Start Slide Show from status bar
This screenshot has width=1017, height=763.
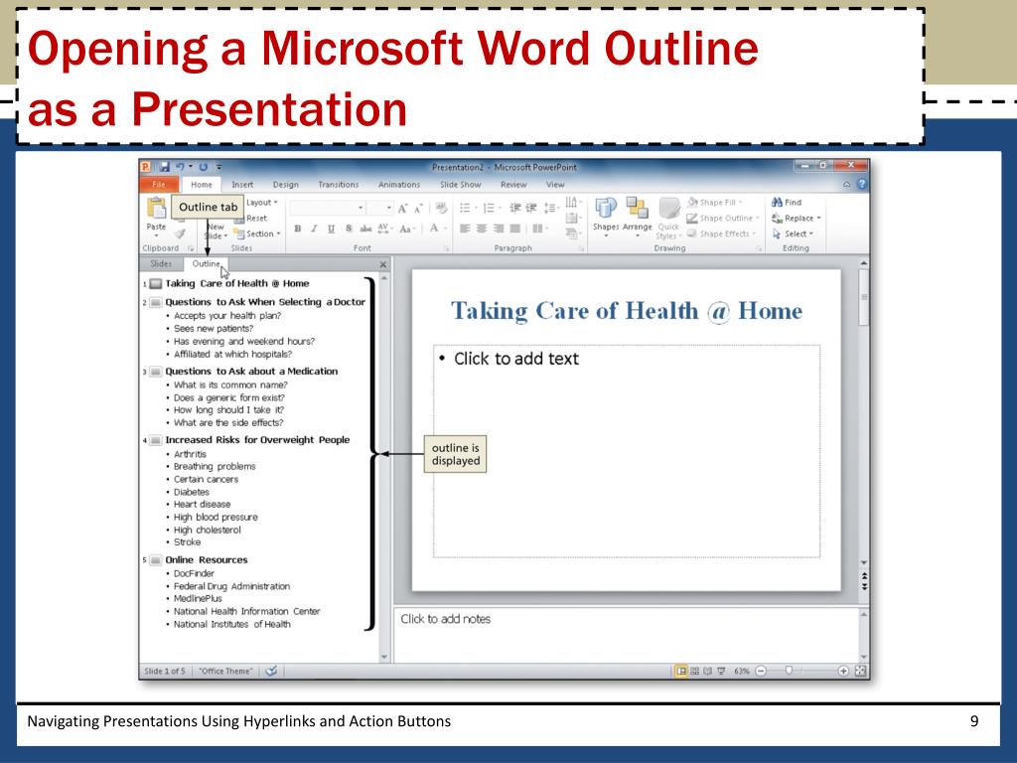(x=721, y=671)
